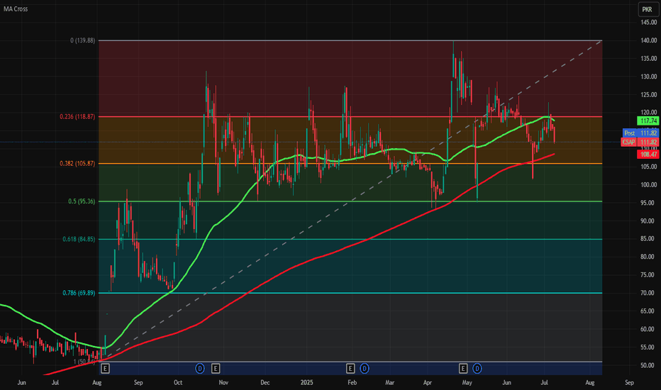Click the red CSAP 111.82 price label
Screen dimensions: 661x390
tap(640, 142)
